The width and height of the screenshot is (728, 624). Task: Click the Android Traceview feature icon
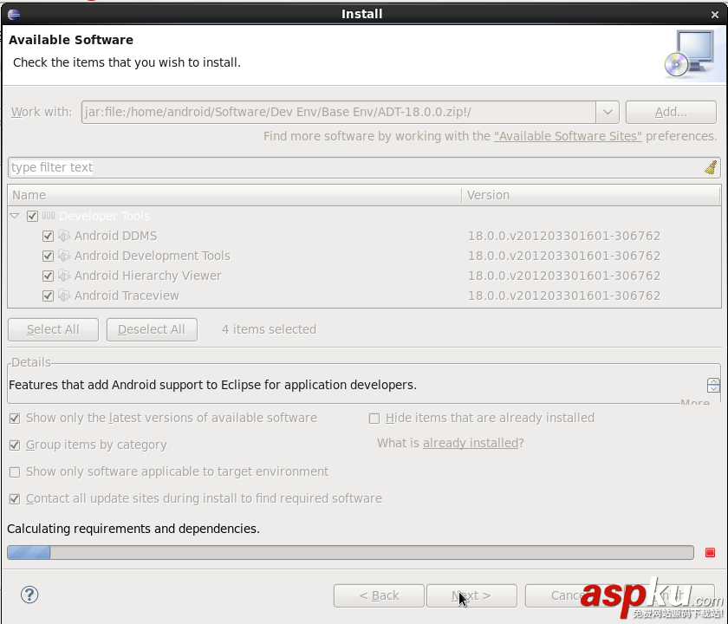[64, 296]
